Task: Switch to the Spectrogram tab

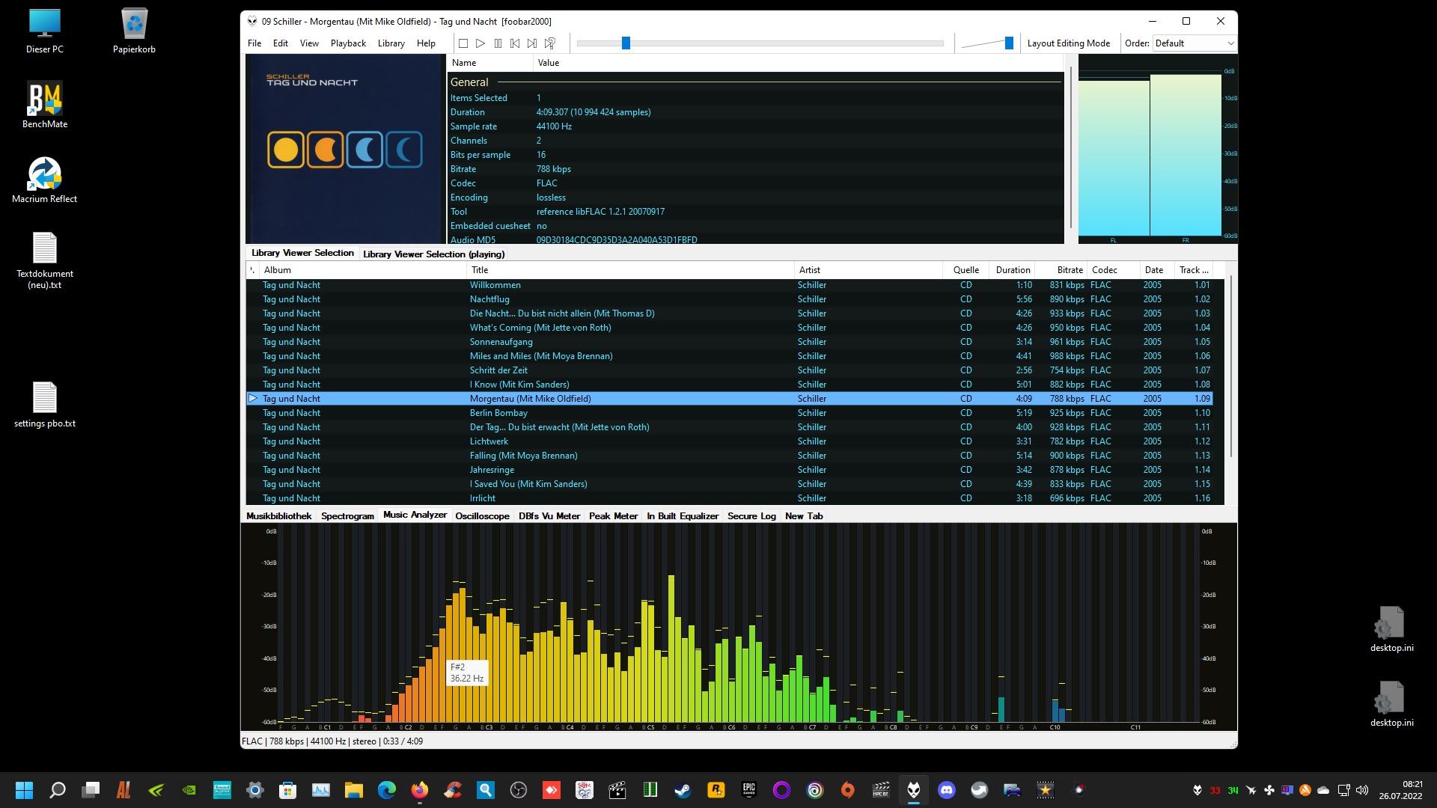Action: 347,516
